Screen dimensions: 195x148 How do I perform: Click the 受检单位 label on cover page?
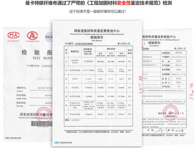click(x=22, y=88)
